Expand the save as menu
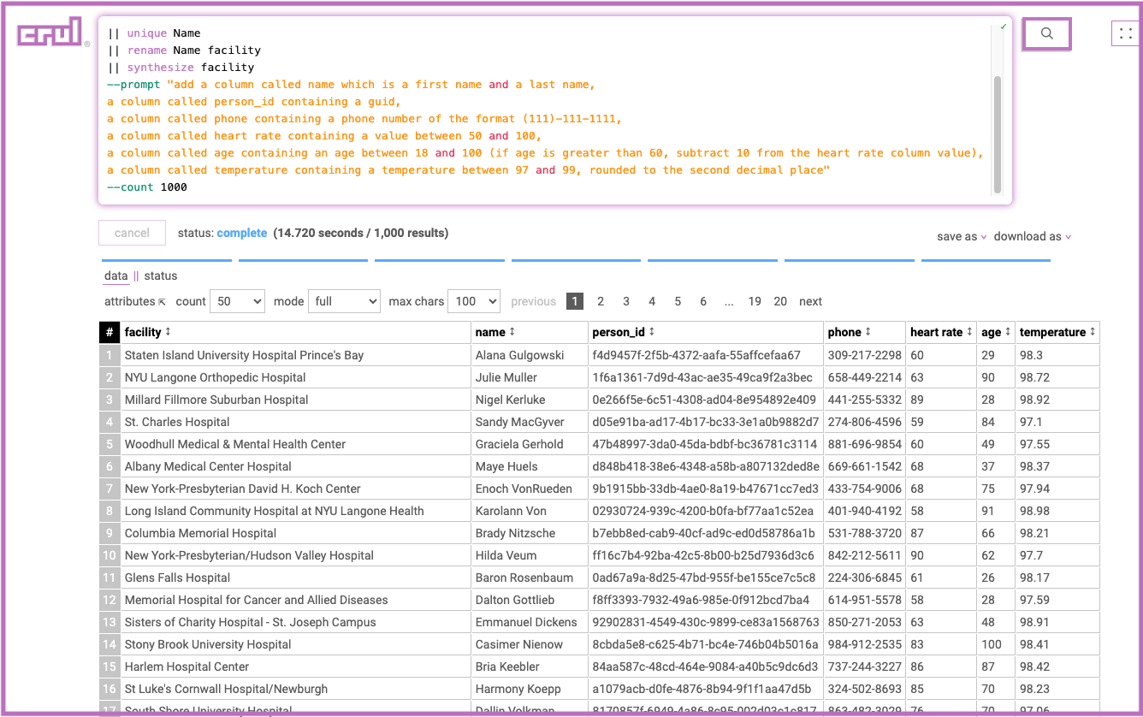 [962, 237]
